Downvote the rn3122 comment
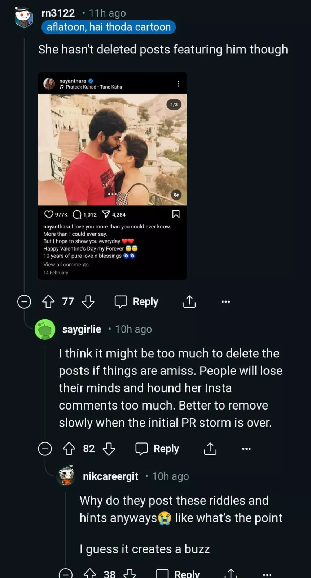Viewport: 311px width, 578px height. tap(88, 301)
